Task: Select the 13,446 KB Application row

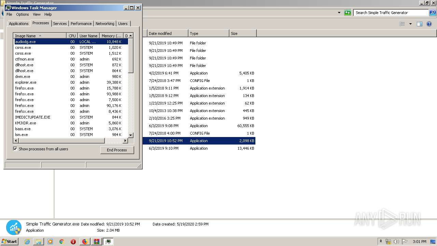Action: [x=199, y=148]
